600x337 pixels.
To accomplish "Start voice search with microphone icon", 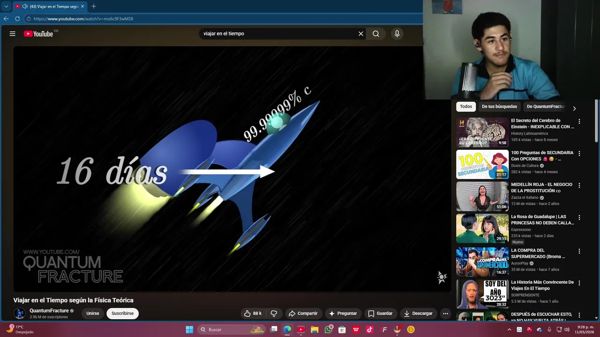I will (x=397, y=34).
